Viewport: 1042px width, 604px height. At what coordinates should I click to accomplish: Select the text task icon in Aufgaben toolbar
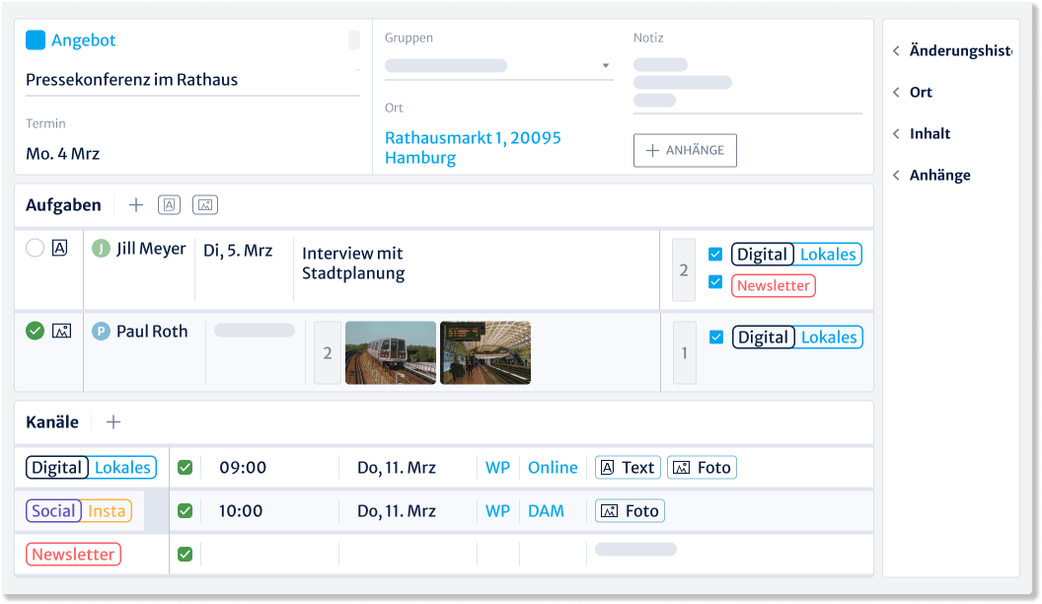pos(169,204)
